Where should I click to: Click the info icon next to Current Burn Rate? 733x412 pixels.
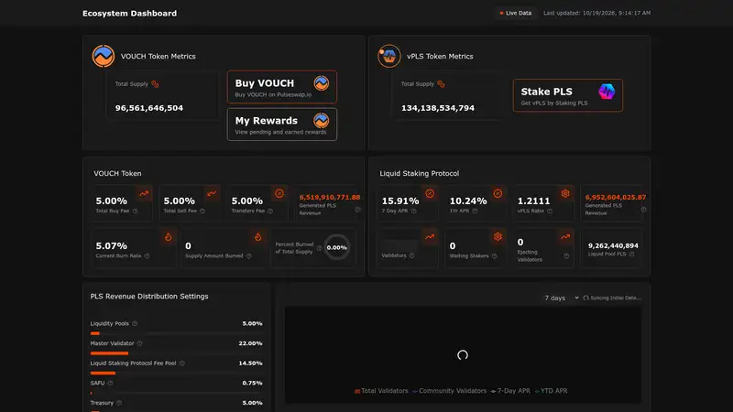point(147,256)
